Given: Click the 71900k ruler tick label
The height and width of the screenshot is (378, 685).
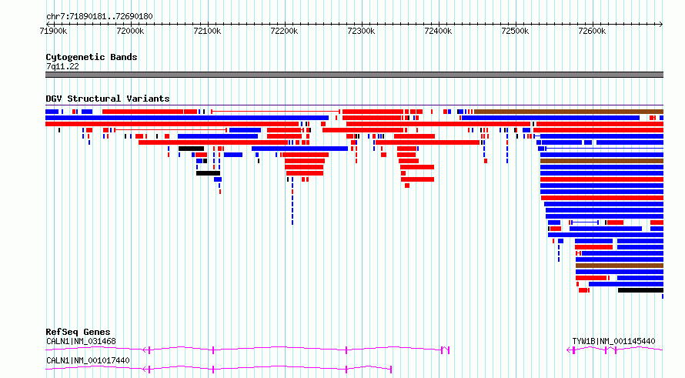Looking at the screenshot, I should (53, 32).
